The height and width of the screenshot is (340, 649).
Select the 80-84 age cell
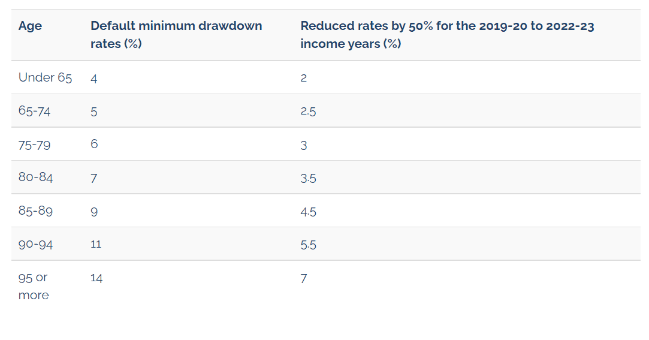coord(35,177)
